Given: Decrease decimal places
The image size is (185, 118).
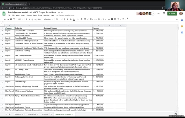Looking at the screenshot, I should tap(32, 19).
